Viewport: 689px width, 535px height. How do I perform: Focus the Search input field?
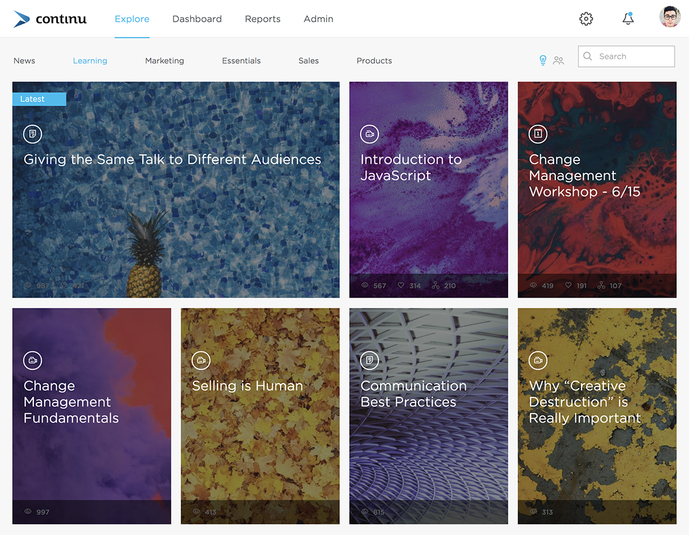pyautogui.click(x=626, y=56)
